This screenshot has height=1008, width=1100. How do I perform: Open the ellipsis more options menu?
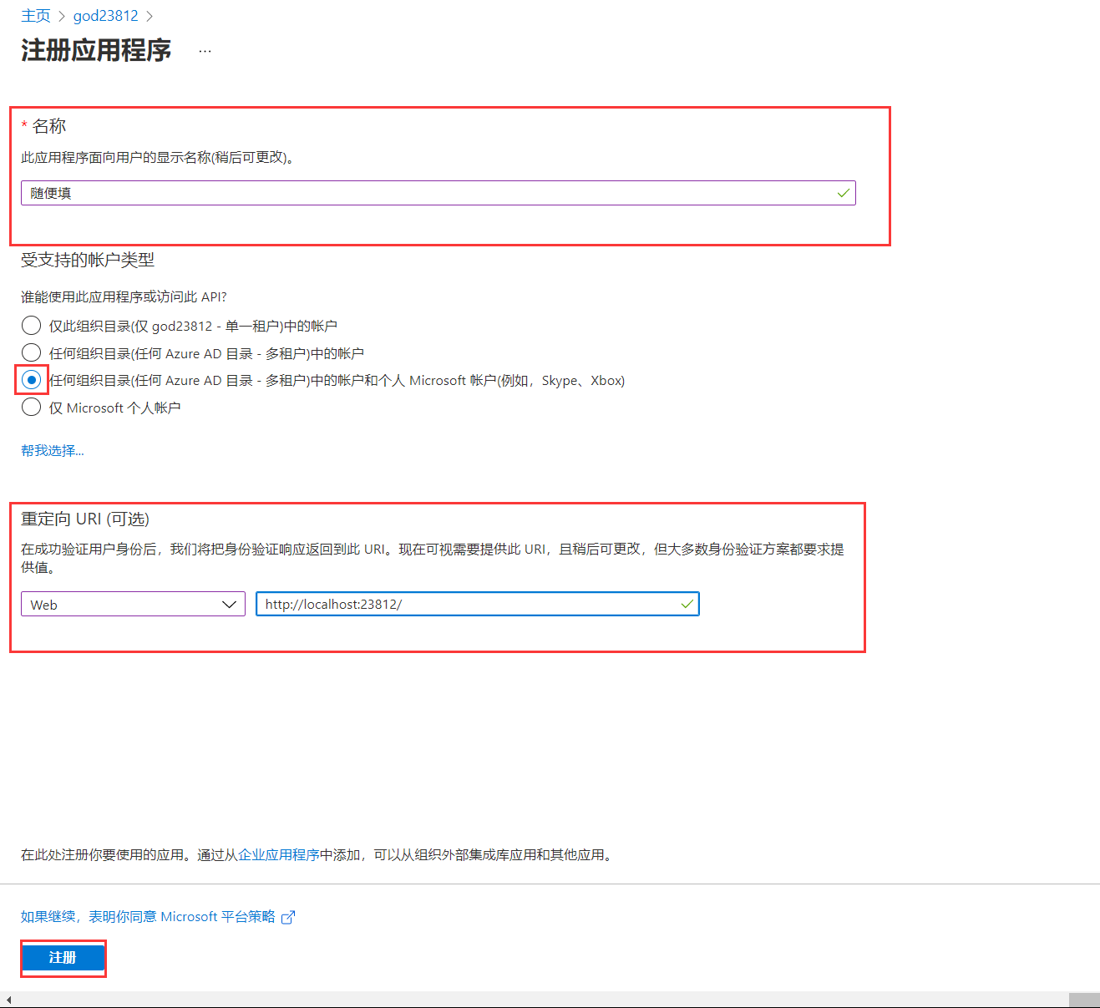click(205, 51)
